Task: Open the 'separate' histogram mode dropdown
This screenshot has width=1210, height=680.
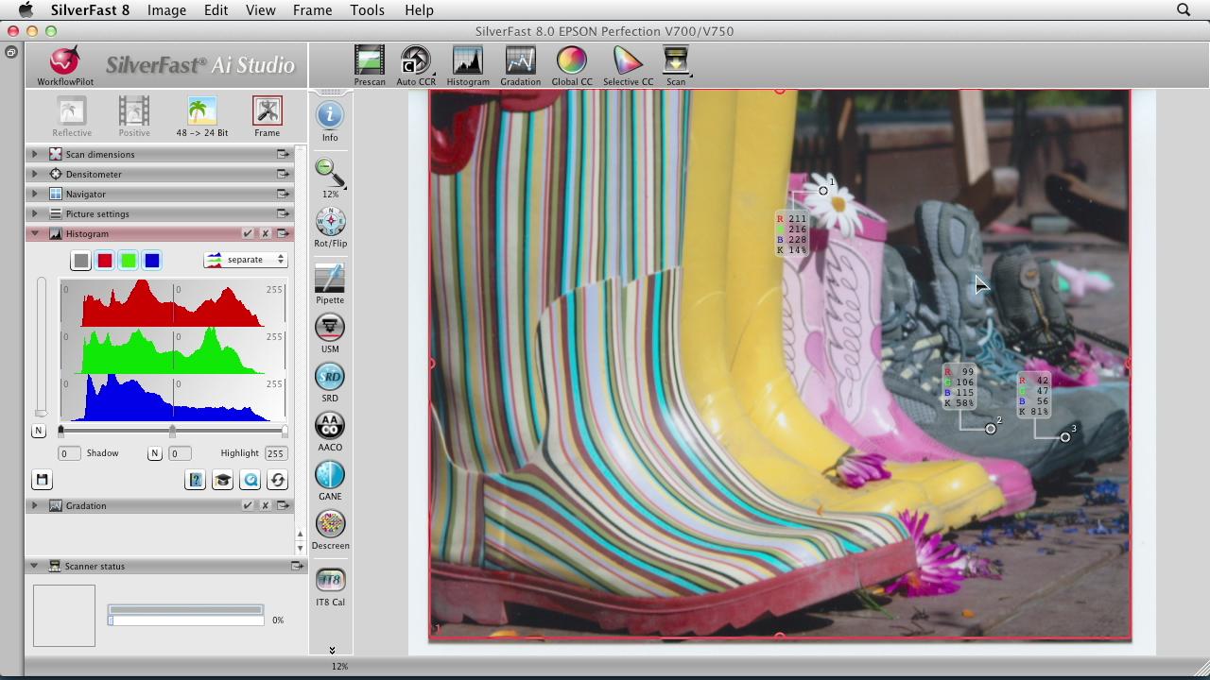Action: pyautogui.click(x=245, y=260)
